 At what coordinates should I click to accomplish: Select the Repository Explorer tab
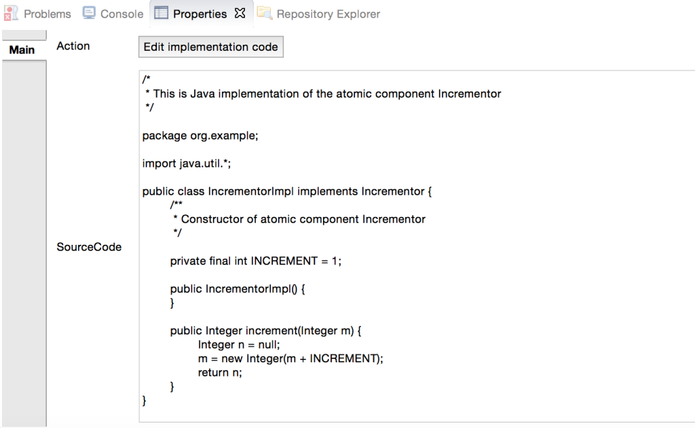[328, 14]
